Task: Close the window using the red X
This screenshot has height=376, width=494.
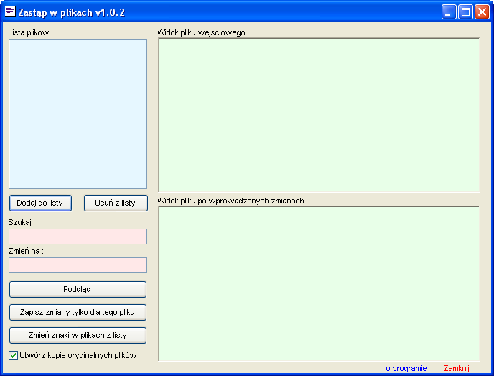Action: pyautogui.click(x=481, y=12)
